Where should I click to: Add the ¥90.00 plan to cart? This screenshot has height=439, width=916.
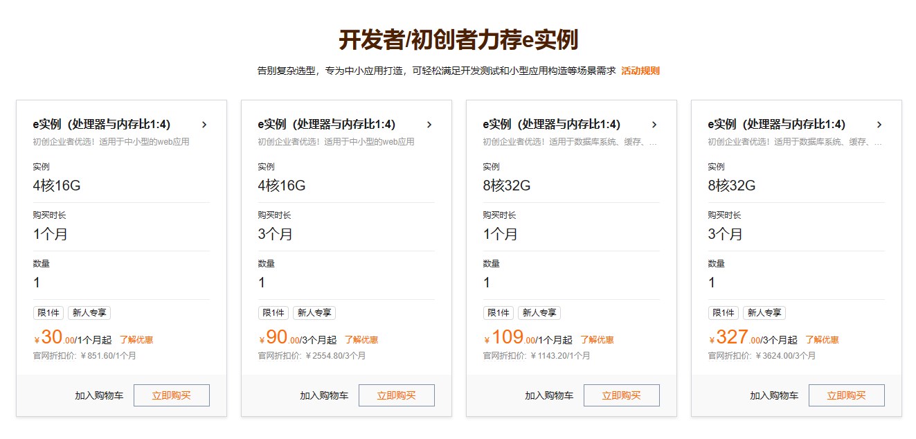point(324,396)
